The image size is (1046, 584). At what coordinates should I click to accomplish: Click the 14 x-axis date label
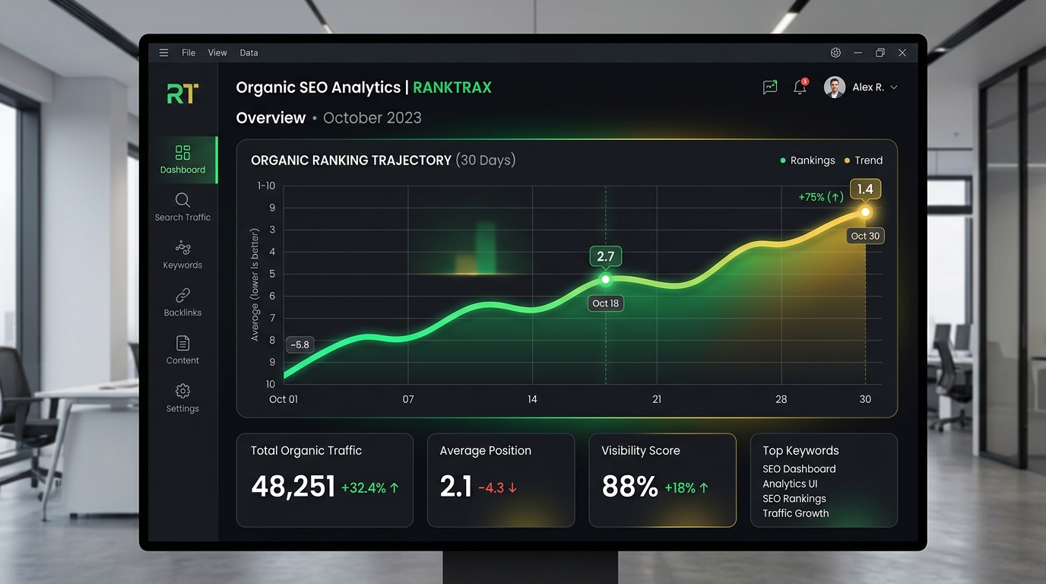point(532,399)
